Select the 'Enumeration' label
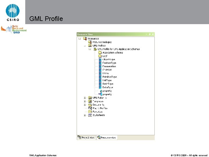The image size is (209, 157). point(109,67)
